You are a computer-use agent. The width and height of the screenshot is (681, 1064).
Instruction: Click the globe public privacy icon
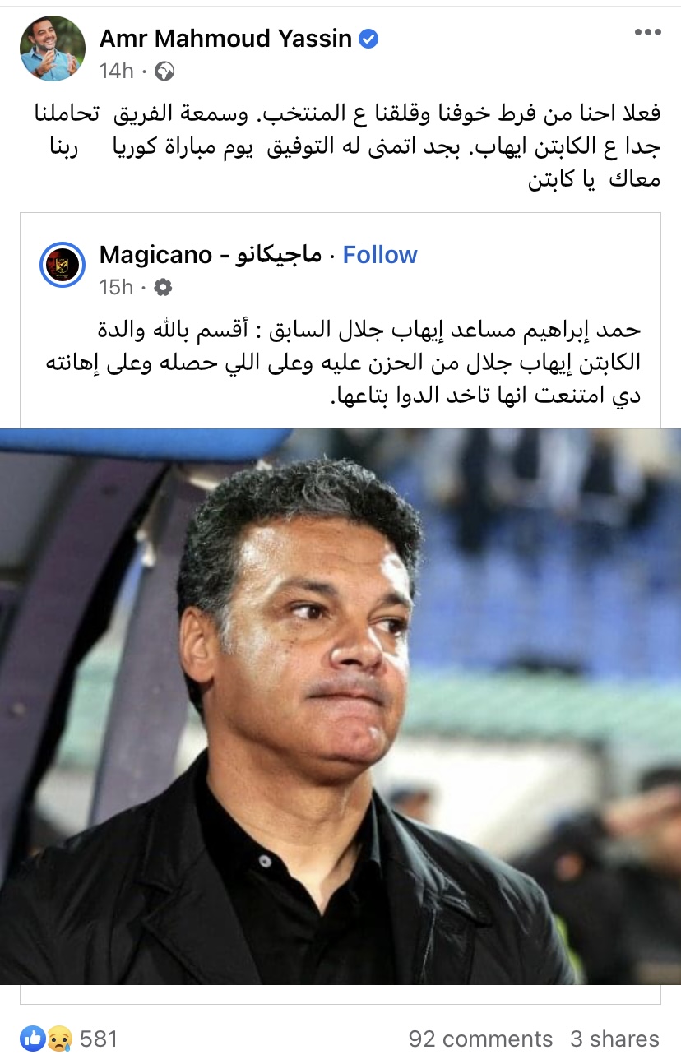[165, 72]
